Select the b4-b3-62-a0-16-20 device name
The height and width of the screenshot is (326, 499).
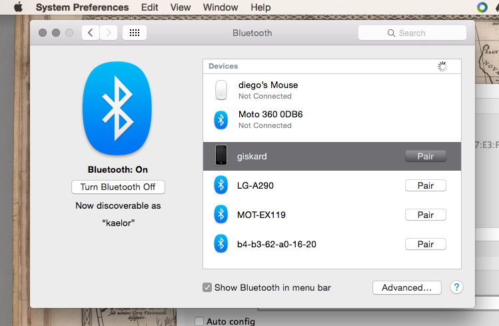[276, 244]
